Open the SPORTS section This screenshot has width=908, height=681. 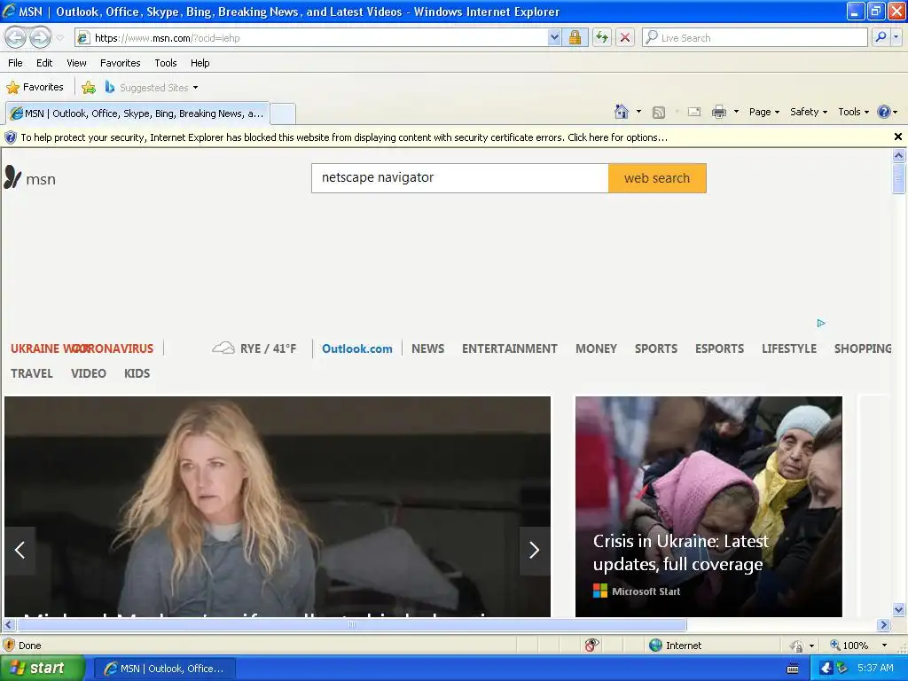(x=655, y=348)
